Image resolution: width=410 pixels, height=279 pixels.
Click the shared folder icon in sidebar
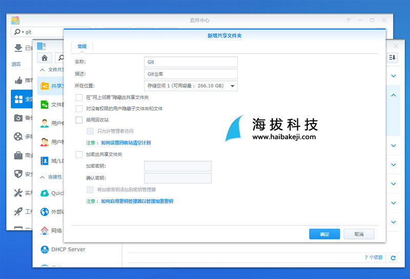[x=45, y=86]
